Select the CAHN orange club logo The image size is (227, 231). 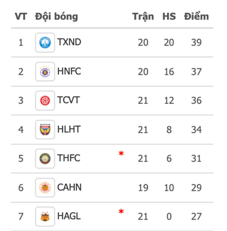click(45, 187)
